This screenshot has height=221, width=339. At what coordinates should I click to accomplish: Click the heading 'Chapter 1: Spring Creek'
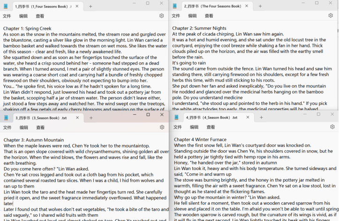click(x=27, y=29)
